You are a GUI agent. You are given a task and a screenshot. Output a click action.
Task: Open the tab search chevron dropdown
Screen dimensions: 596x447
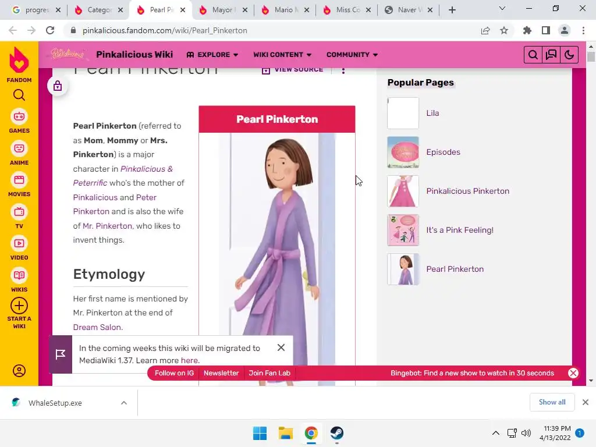pyautogui.click(x=502, y=8)
